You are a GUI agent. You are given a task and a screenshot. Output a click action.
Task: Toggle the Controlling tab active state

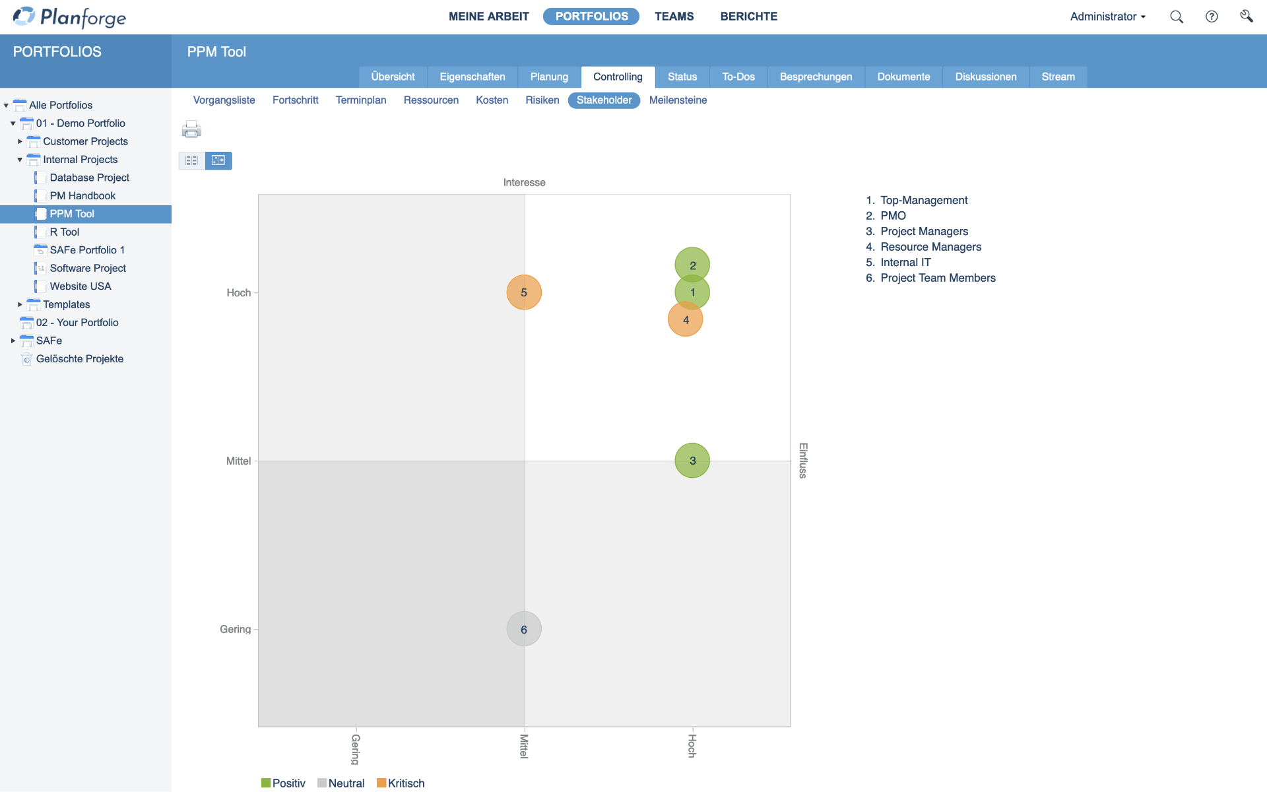[618, 77]
